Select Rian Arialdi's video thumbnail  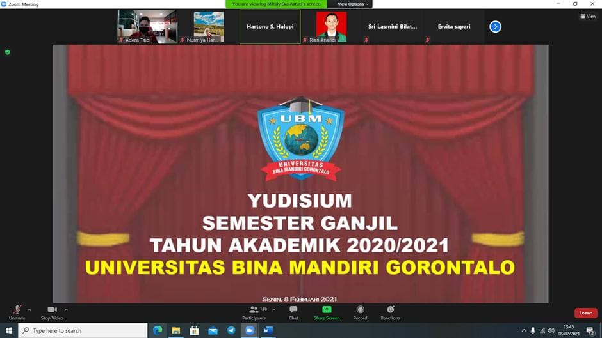tap(331, 27)
